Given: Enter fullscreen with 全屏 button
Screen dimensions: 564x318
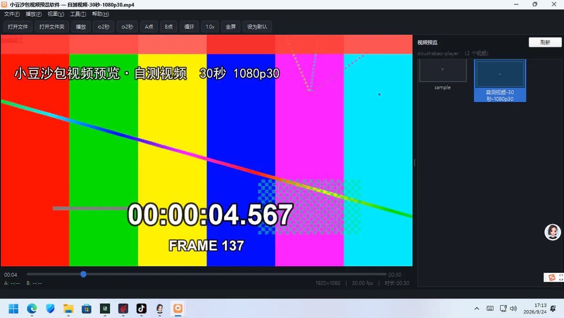Looking at the screenshot, I should [x=231, y=27].
